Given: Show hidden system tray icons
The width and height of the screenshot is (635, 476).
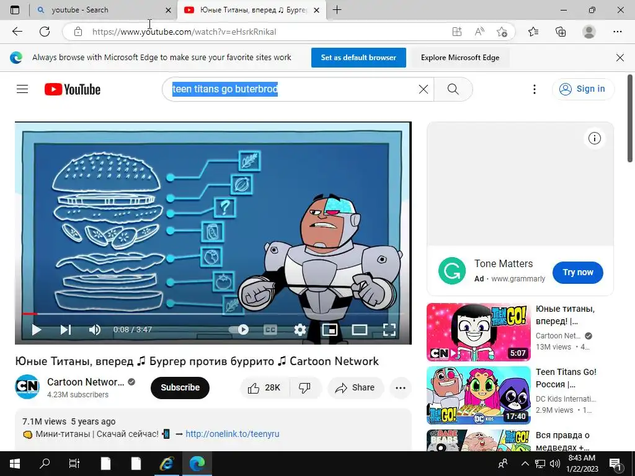Looking at the screenshot, I should pos(525,464).
